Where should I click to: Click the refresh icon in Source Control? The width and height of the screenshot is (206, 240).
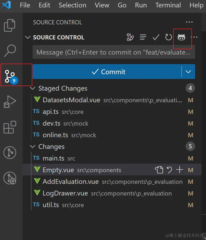(x=169, y=37)
